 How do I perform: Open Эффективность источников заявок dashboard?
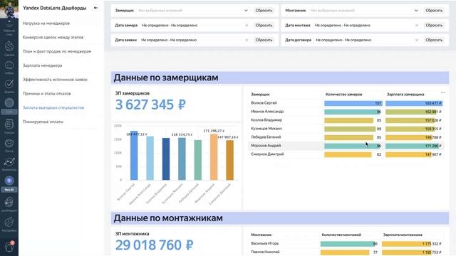click(x=55, y=80)
